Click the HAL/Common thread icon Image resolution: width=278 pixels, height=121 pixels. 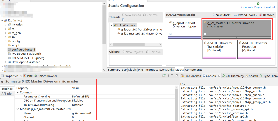click(x=115, y=25)
